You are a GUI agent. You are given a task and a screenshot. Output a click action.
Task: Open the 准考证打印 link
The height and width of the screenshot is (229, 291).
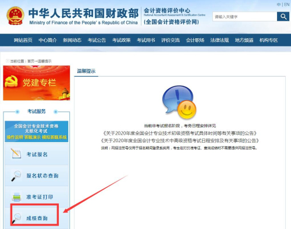click(40, 197)
